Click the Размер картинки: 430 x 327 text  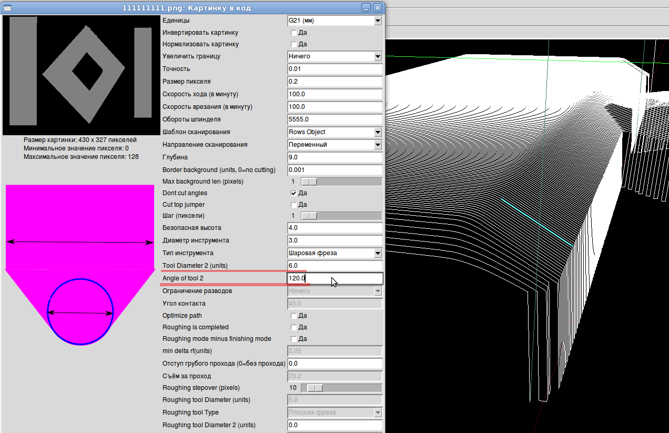[80, 140]
